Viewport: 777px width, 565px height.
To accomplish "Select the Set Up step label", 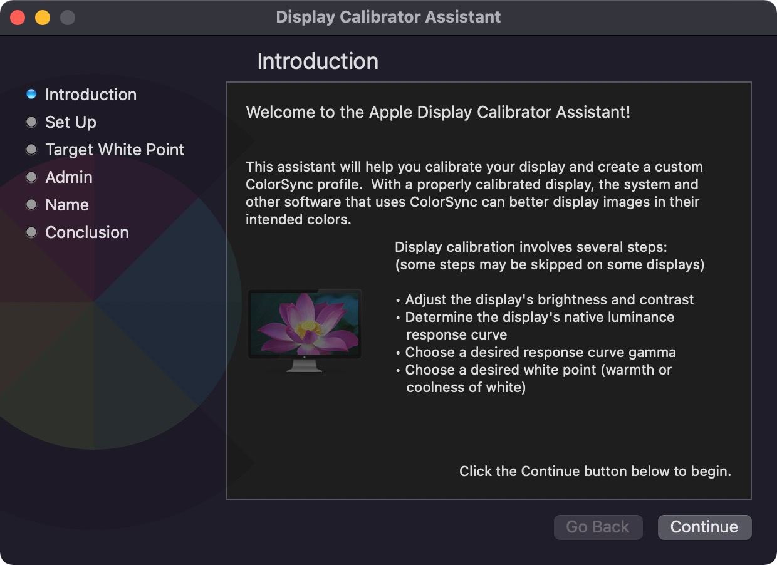I will (71, 122).
